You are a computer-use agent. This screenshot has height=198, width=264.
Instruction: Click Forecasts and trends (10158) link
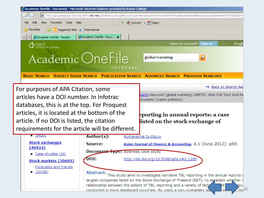[x=54, y=169]
